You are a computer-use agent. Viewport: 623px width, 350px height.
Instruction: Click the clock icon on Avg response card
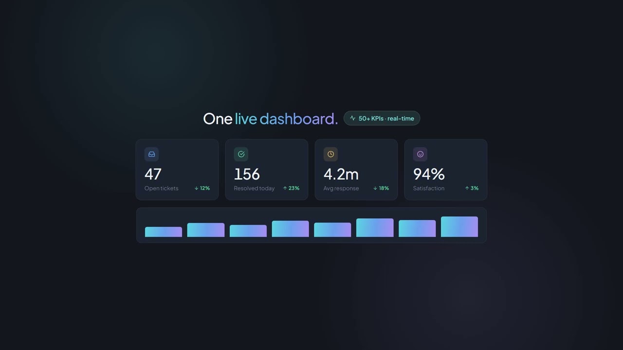330,154
